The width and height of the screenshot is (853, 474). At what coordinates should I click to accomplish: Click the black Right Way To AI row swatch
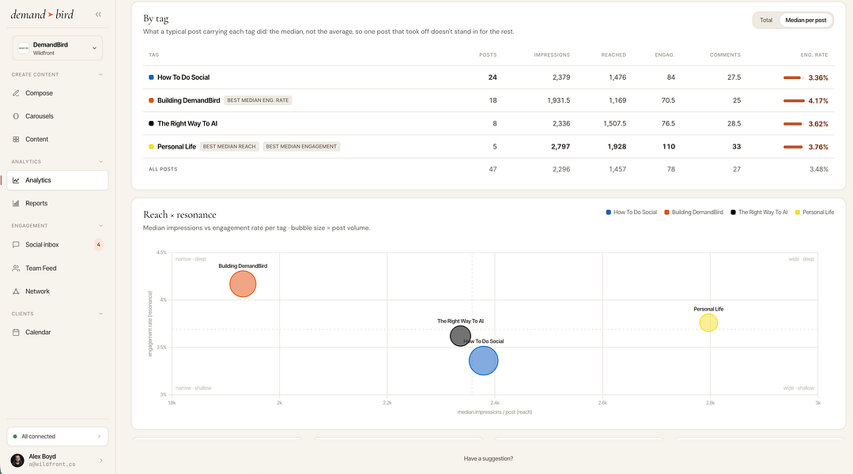(151, 123)
